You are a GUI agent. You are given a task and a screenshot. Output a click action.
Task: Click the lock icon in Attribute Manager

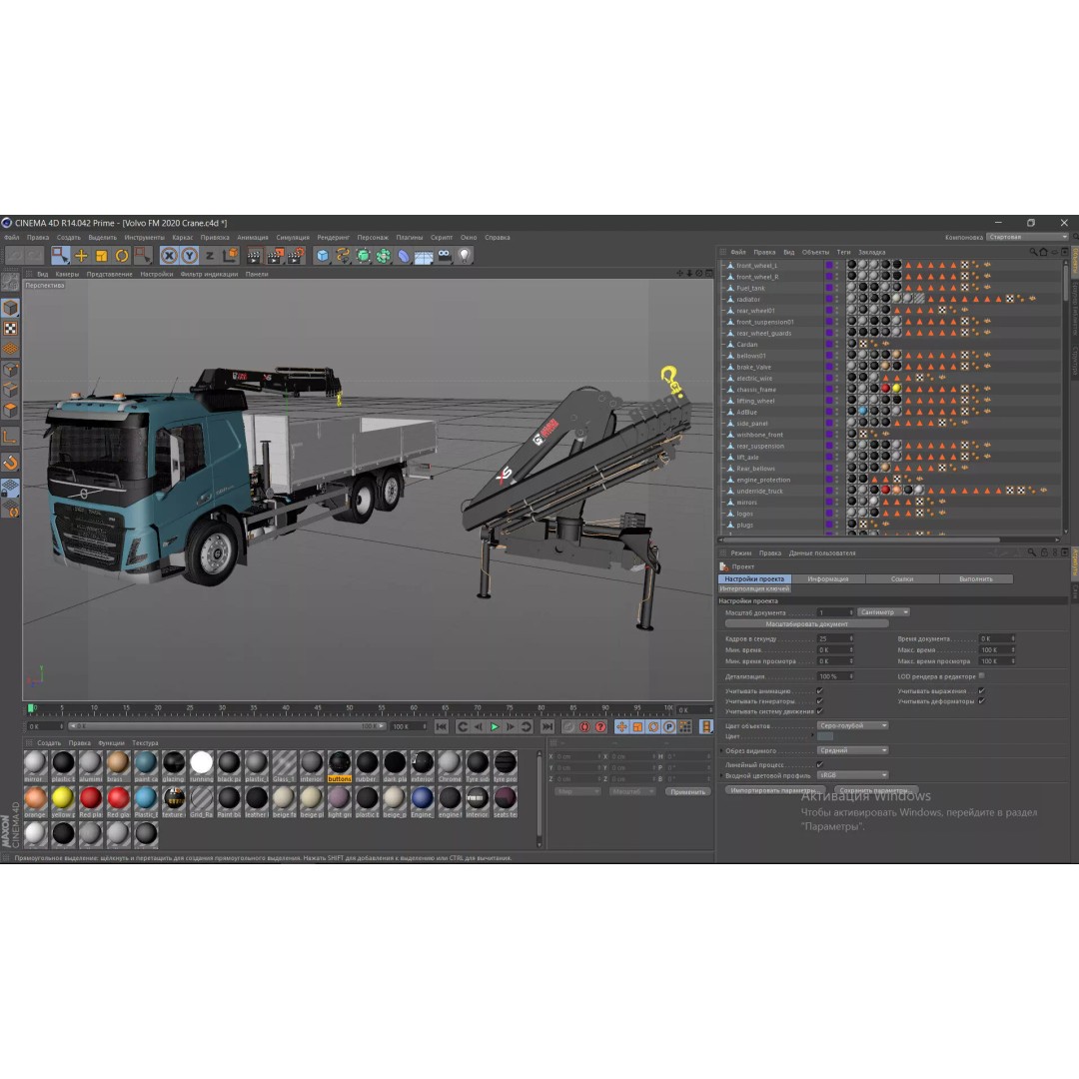click(x=1044, y=552)
